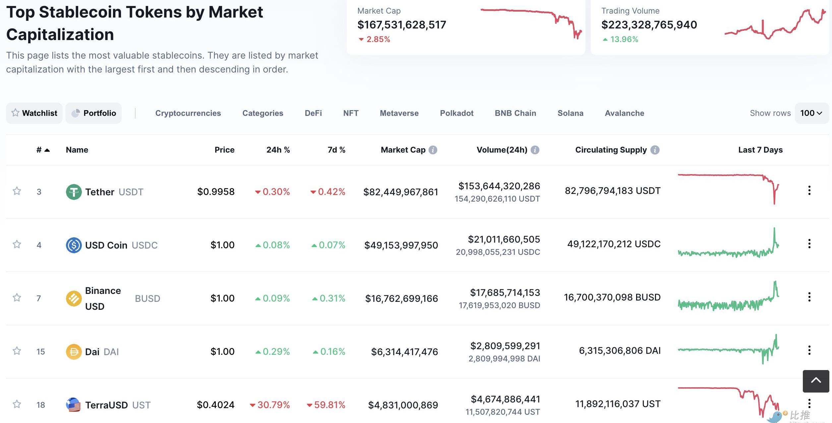Sort table by Name column
This screenshot has width=832, height=423.
77,150
